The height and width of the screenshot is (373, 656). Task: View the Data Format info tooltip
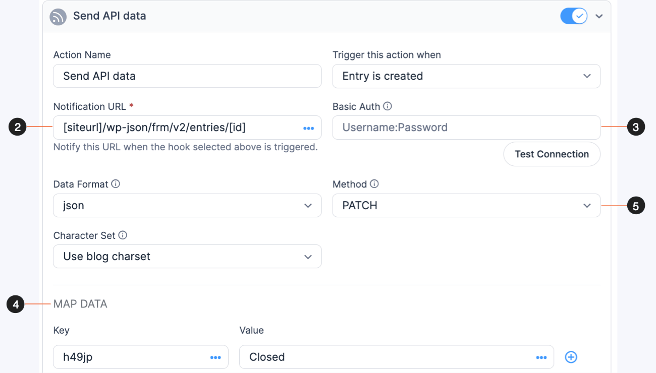pos(116,183)
